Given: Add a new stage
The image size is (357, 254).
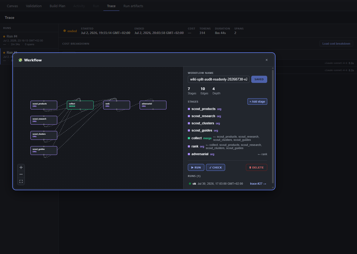Looking at the screenshot, I should pos(257,101).
